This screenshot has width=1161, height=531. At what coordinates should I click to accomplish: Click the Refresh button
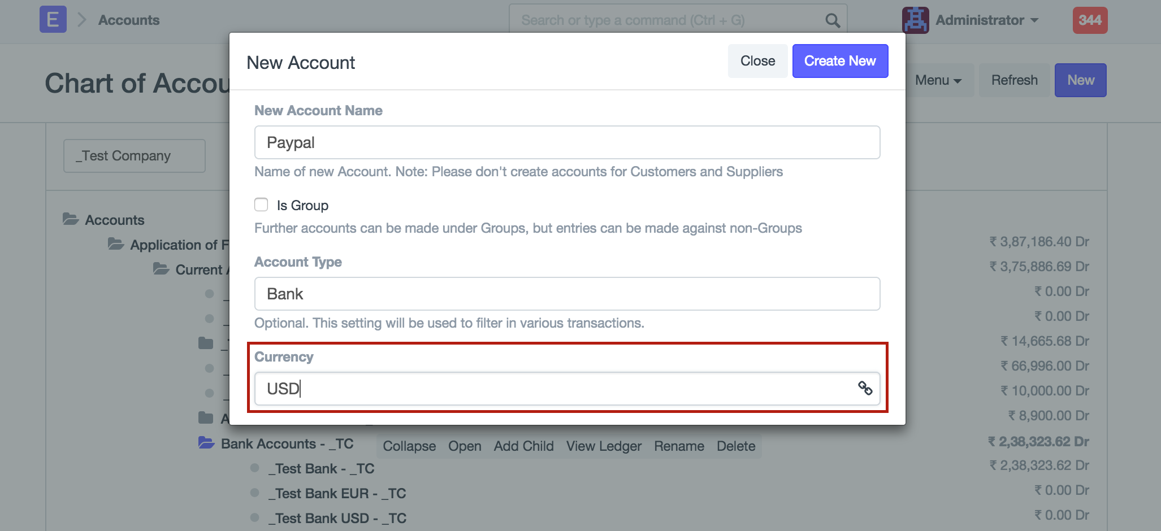tap(1014, 80)
